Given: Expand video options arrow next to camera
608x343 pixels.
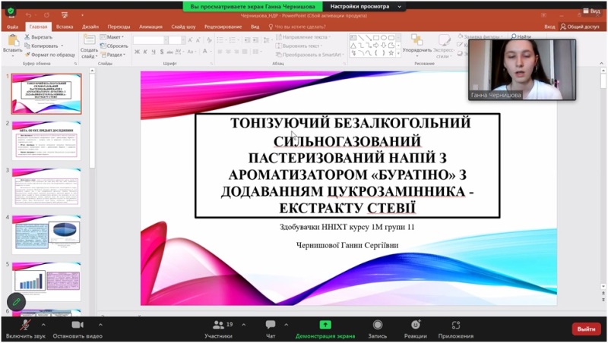Looking at the screenshot, I should point(100,325).
